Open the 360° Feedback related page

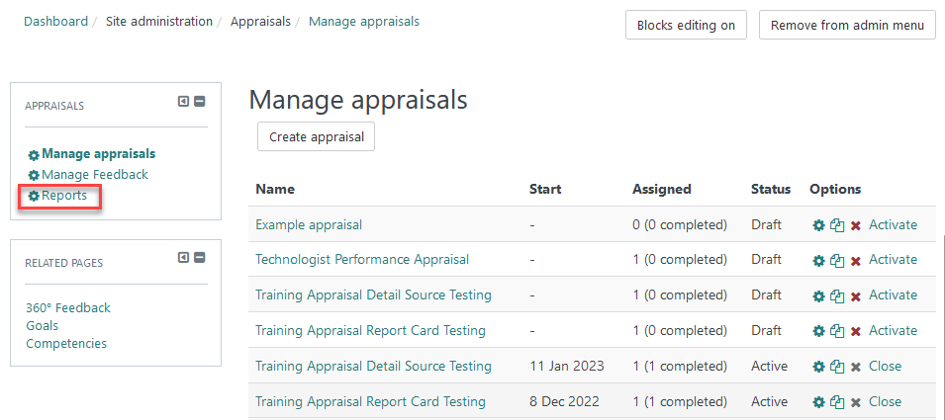68,308
